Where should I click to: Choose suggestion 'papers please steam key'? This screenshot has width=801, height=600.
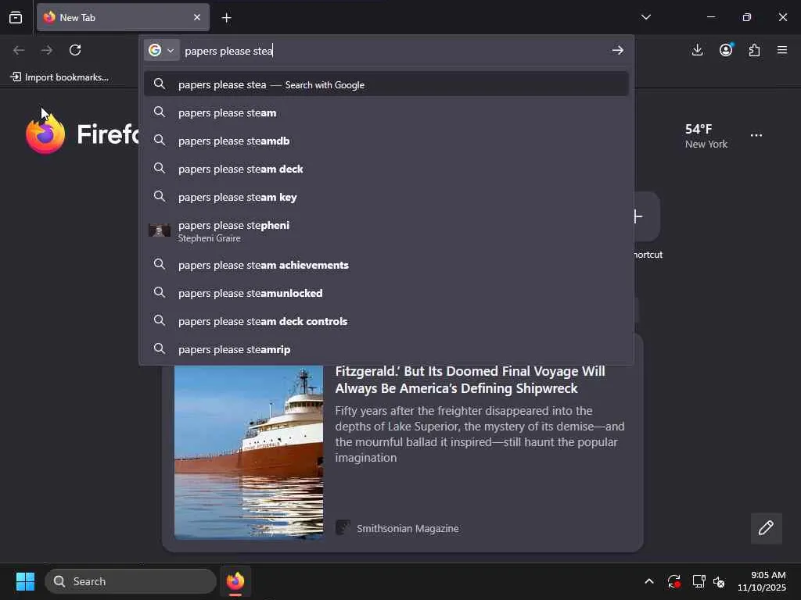coord(386,197)
